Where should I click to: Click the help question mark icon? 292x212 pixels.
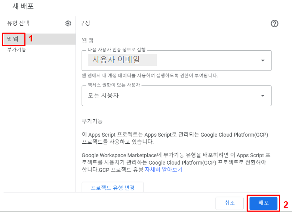(x=275, y=24)
